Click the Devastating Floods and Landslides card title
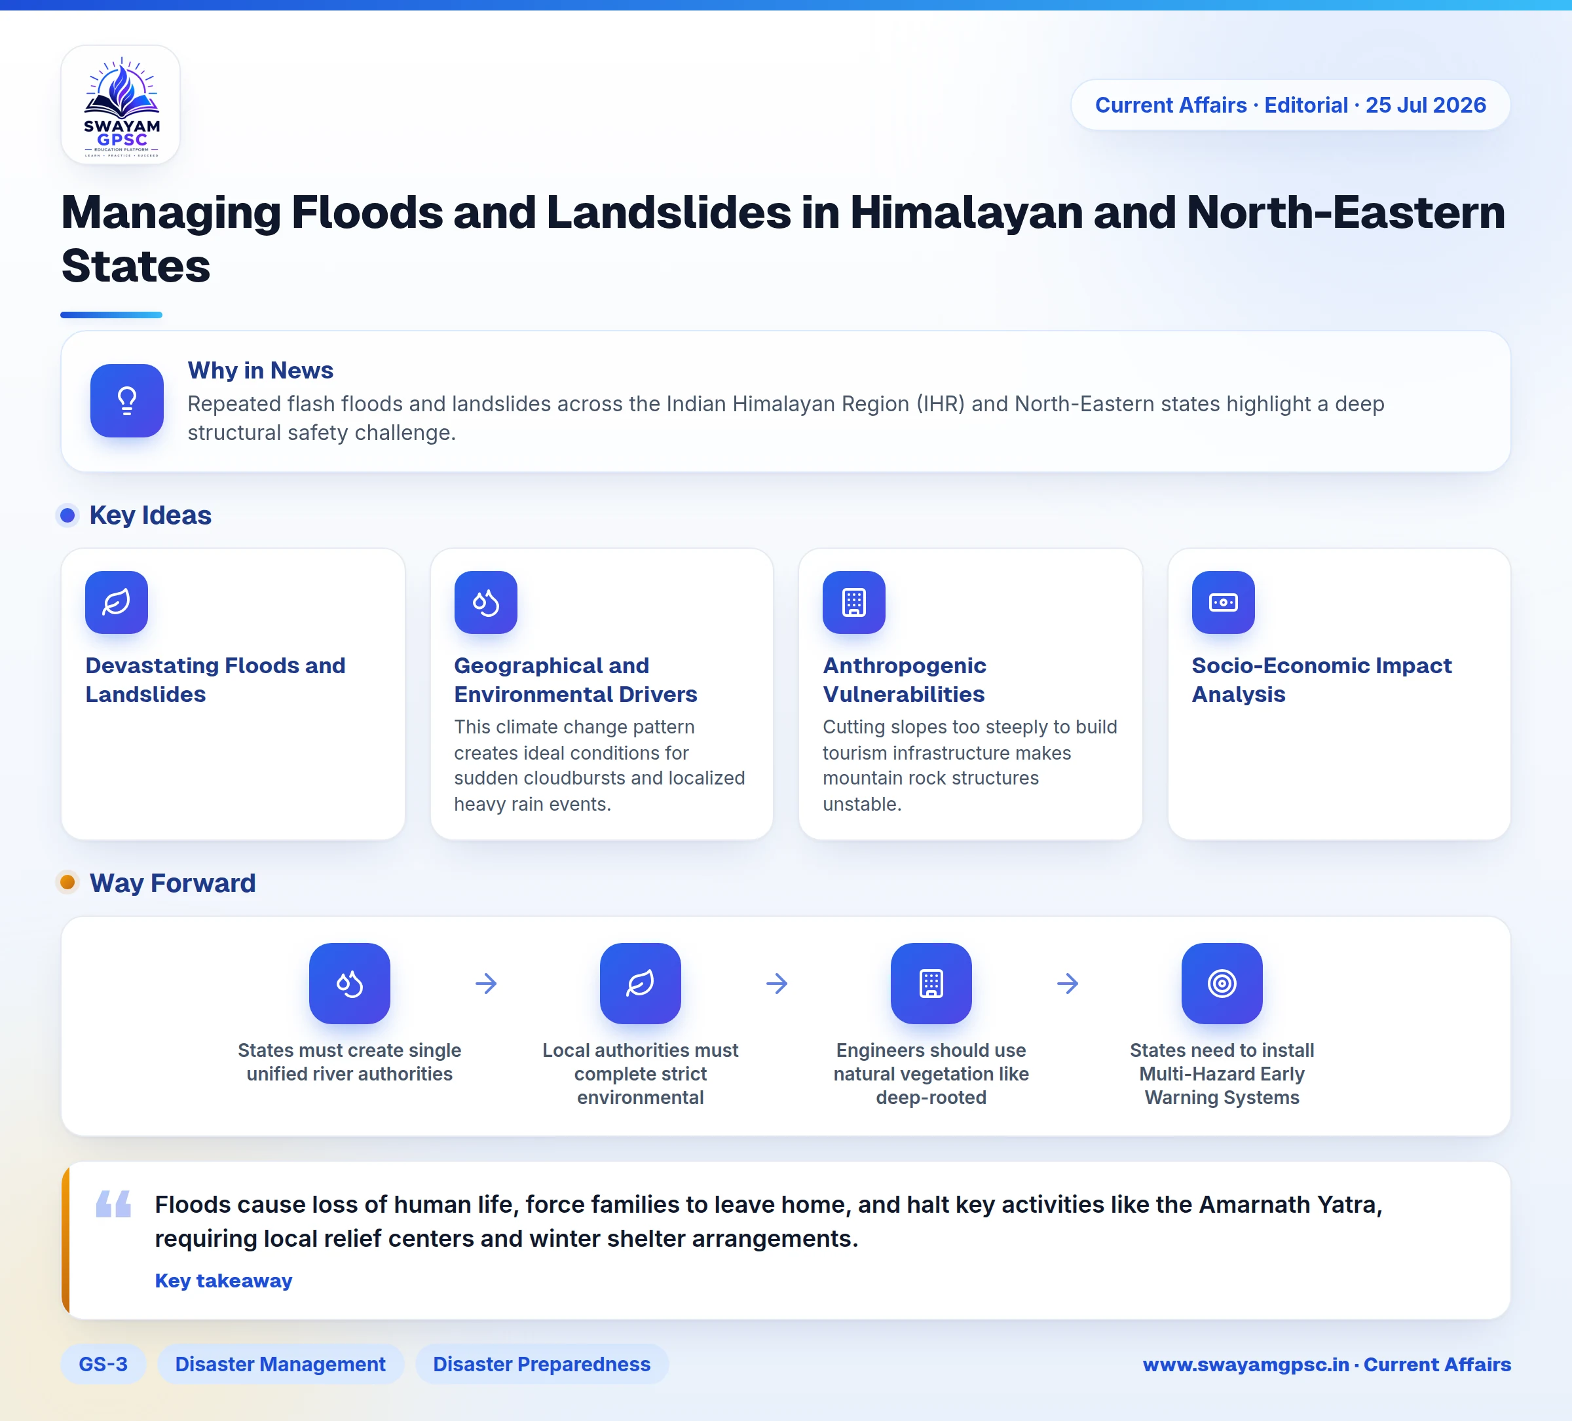This screenshot has height=1421, width=1572. tap(215, 680)
